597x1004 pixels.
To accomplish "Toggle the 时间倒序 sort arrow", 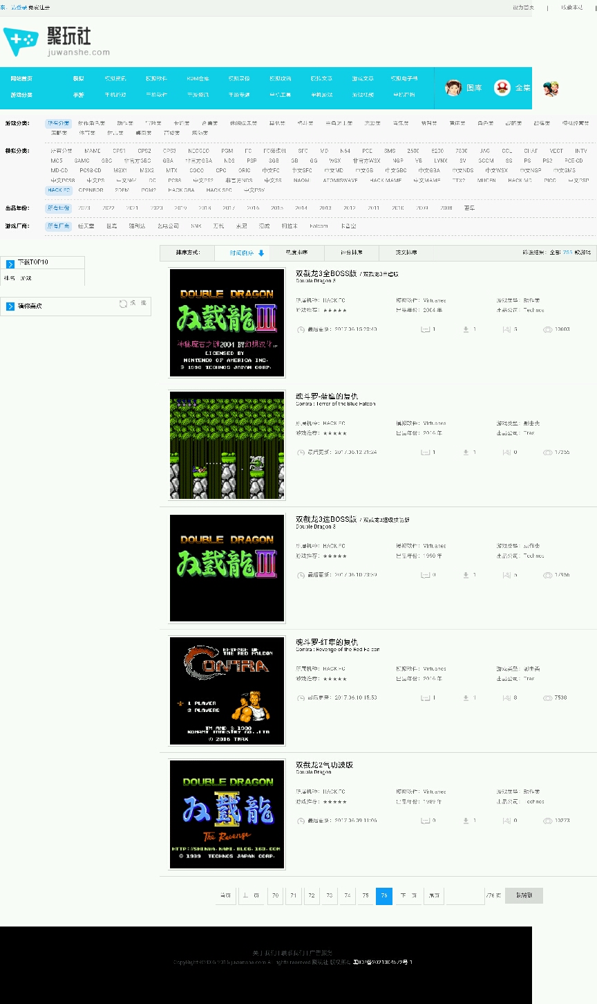I will (x=261, y=253).
